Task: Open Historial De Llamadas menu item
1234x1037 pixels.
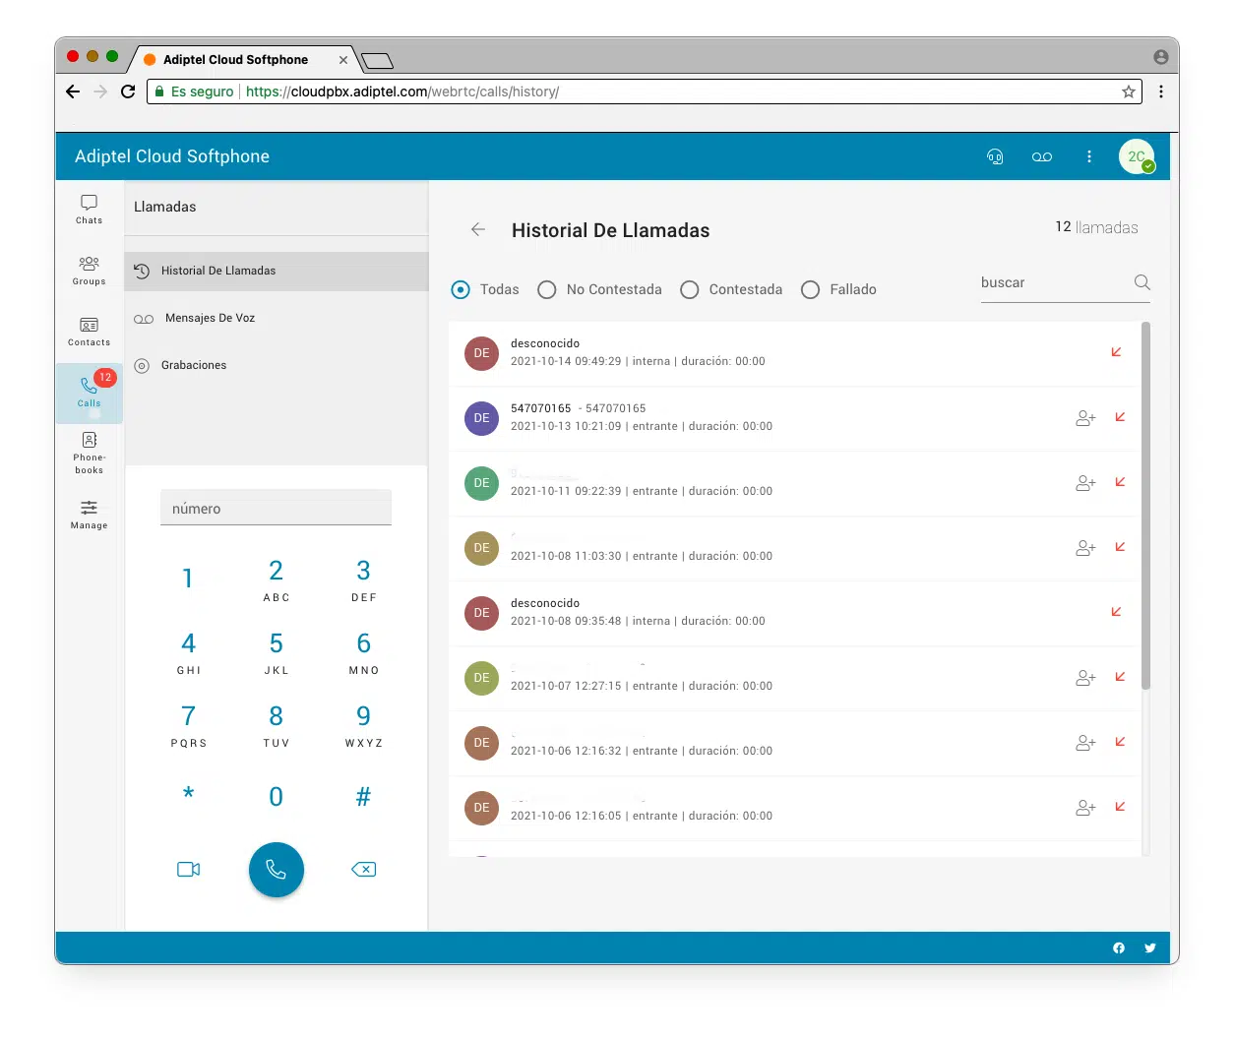Action: click(x=277, y=271)
